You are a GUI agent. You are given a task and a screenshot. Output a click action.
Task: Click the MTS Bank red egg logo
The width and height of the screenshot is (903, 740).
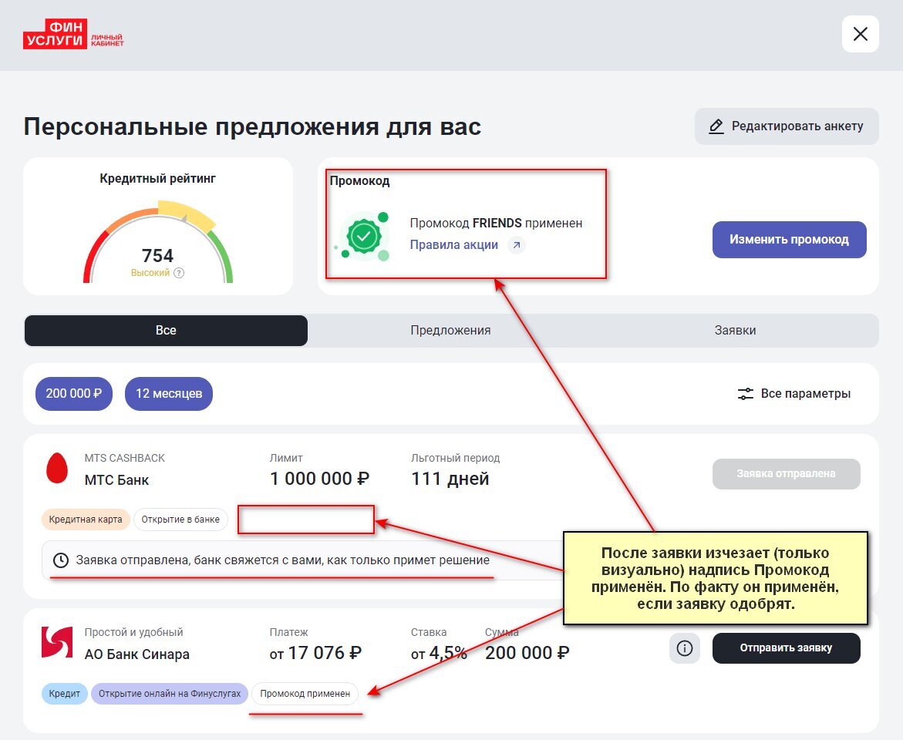(57, 468)
